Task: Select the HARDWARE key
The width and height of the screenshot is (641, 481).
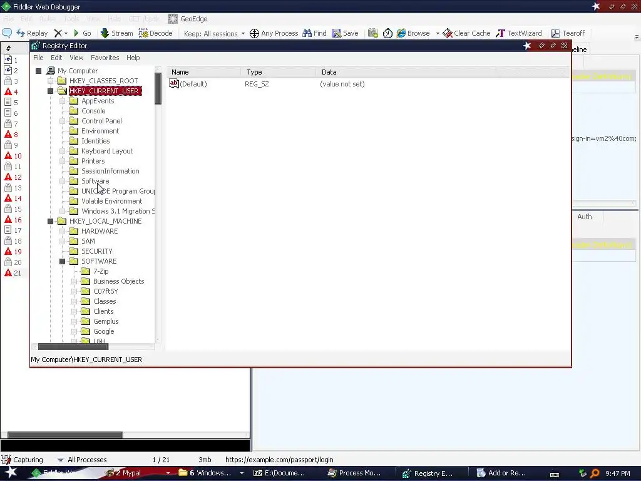Action: (100, 231)
